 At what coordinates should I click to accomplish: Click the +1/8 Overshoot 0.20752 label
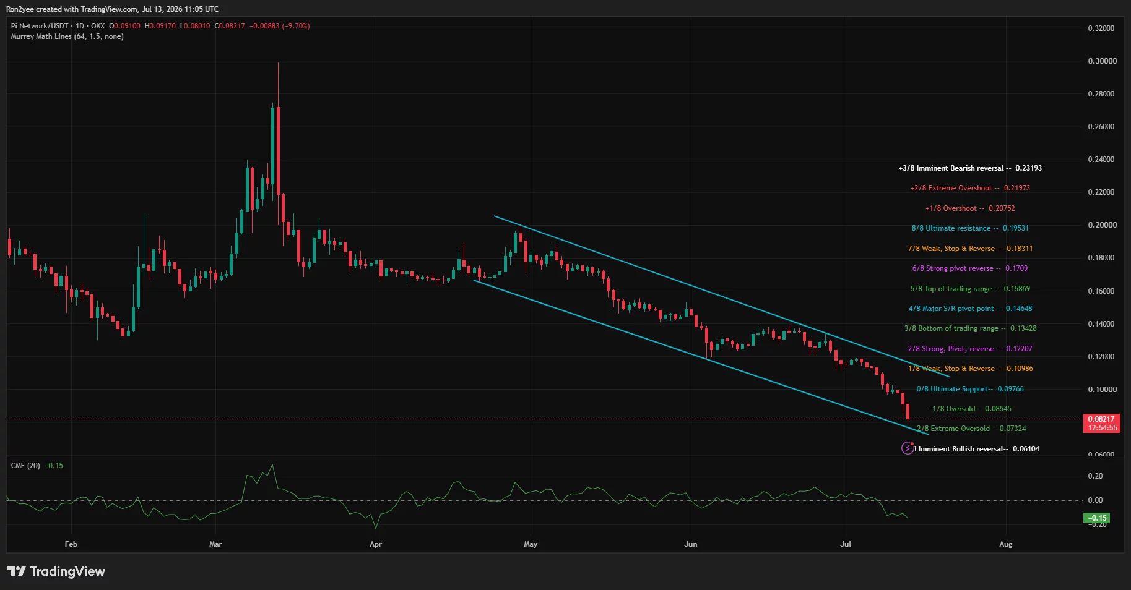point(970,208)
